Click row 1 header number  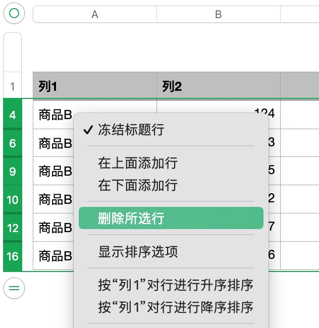(x=13, y=87)
